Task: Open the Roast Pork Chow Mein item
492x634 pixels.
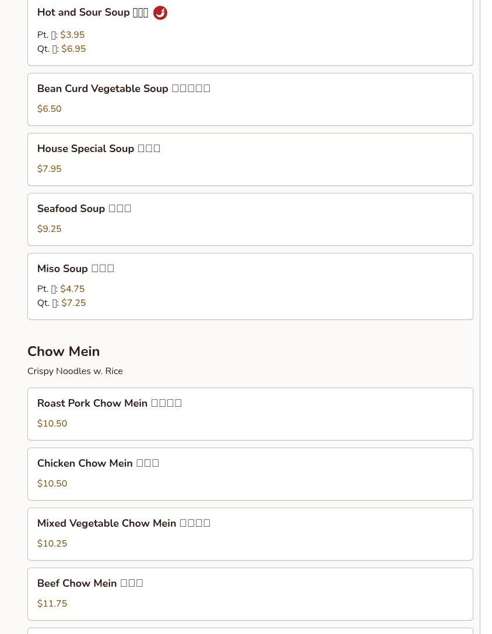Action: click(x=110, y=403)
